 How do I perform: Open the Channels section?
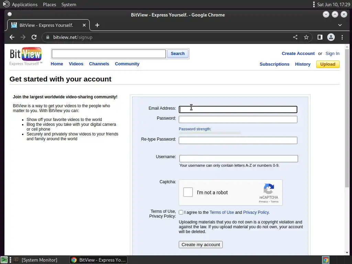[99, 64]
